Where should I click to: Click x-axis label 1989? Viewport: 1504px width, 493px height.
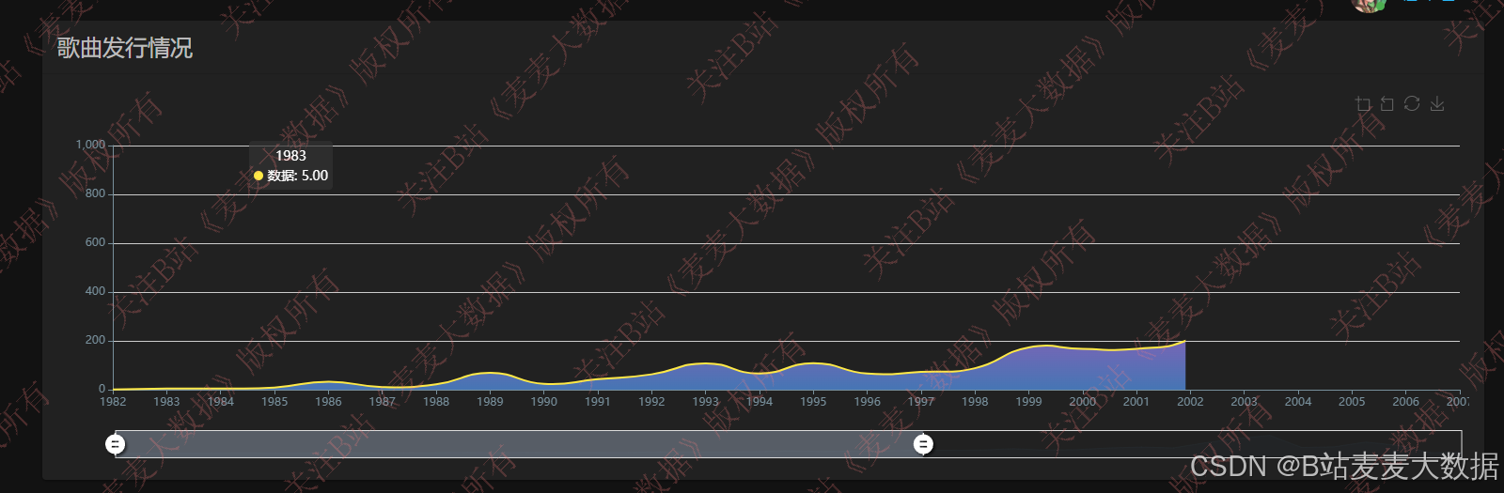point(490,401)
